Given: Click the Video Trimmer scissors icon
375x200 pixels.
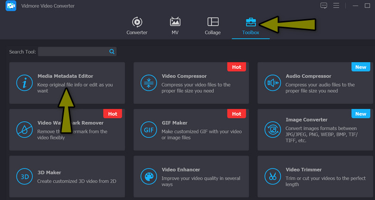Looking at the screenshot, I should tap(272, 176).
